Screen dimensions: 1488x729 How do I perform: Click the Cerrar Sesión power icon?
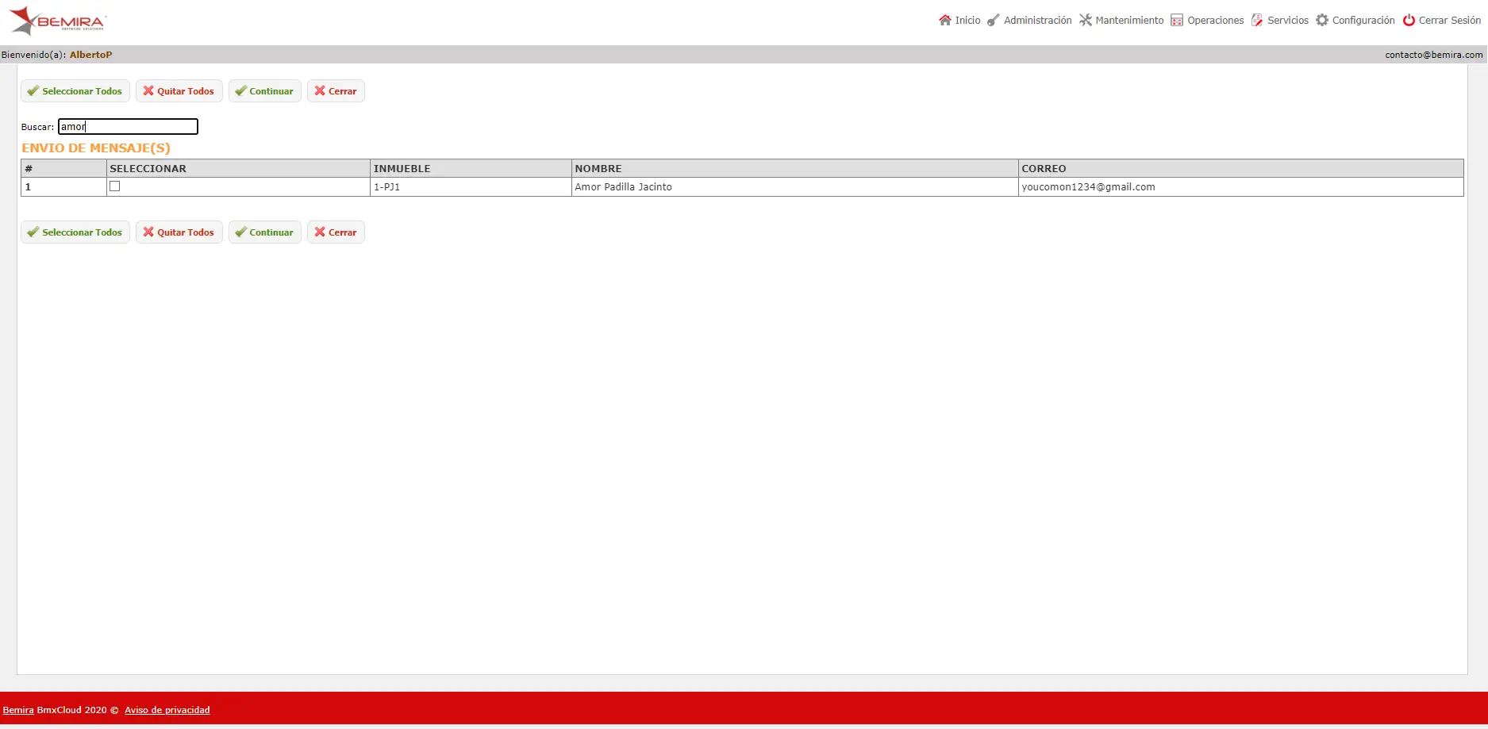point(1409,20)
